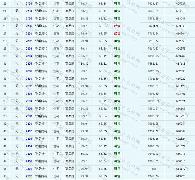The height and width of the screenshot is (180, 195).
Task: Open unit 2602 details link
Action: (29, 41)
